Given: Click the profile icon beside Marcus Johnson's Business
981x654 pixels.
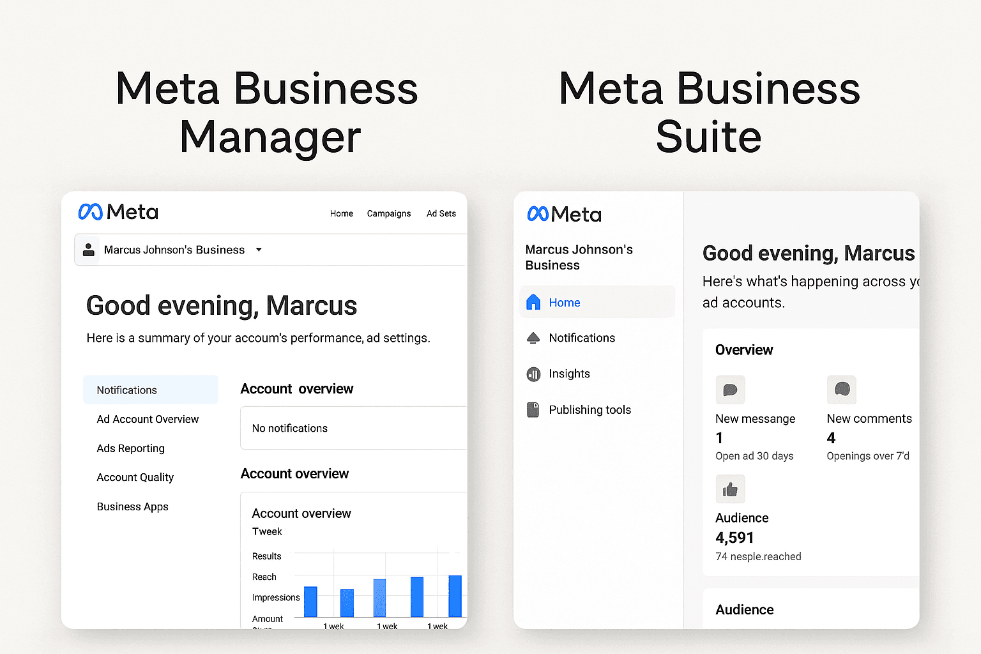Looking at the screenshot, I should 89,249.
